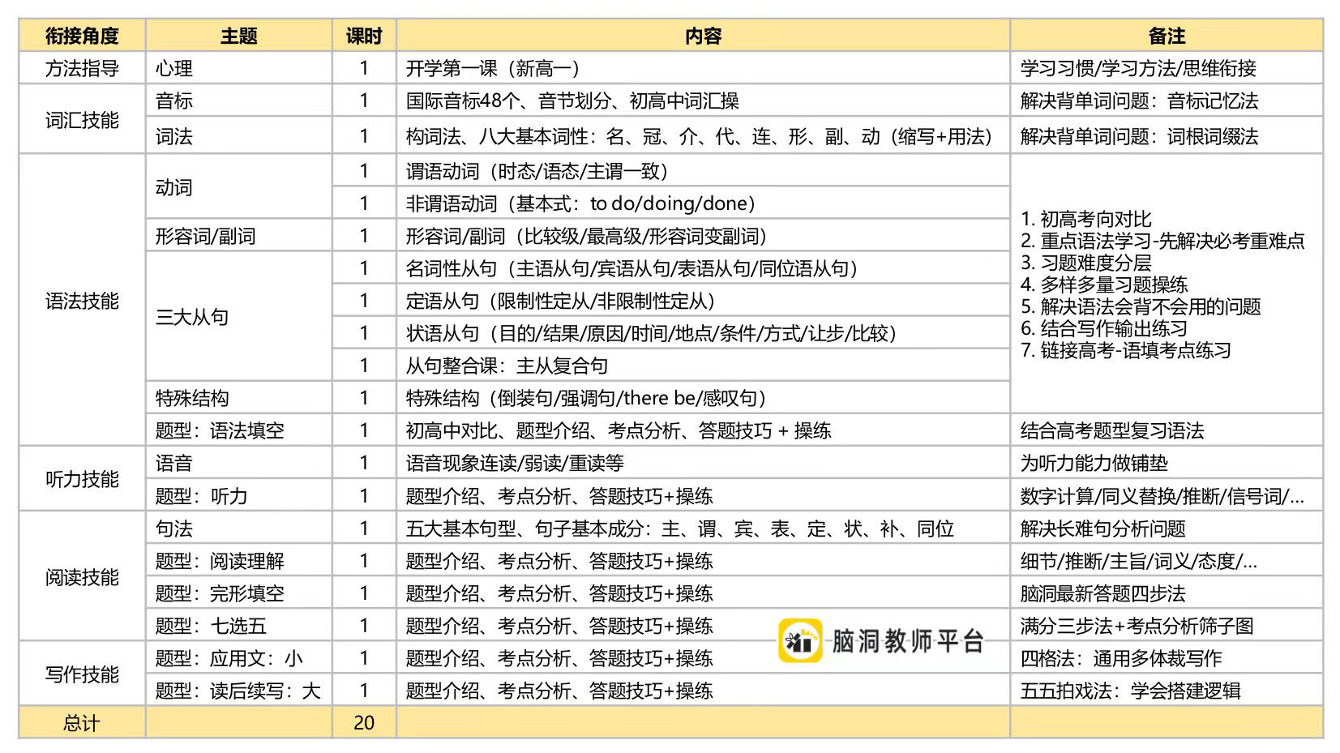
Task: Click note line 1. 初高考向对比
Action: click(1085, 219)
